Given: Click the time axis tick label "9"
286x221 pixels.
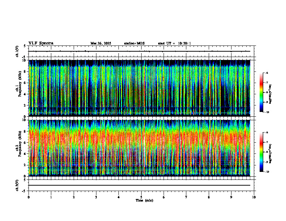Looking at the screenshot, I should [231, 197].
